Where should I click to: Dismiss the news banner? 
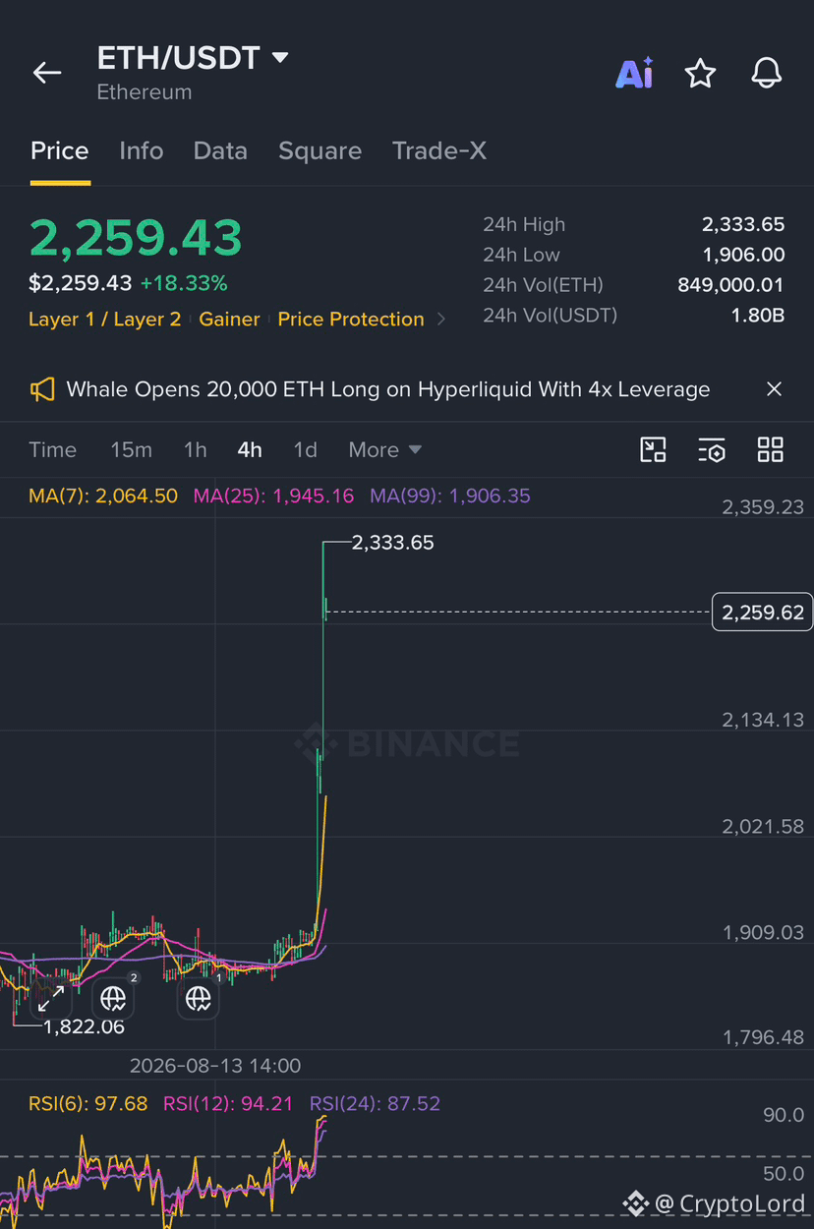point(774,389)
